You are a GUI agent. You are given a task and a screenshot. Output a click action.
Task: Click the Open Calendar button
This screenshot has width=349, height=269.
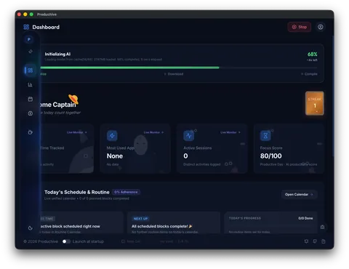click(300, 194)
